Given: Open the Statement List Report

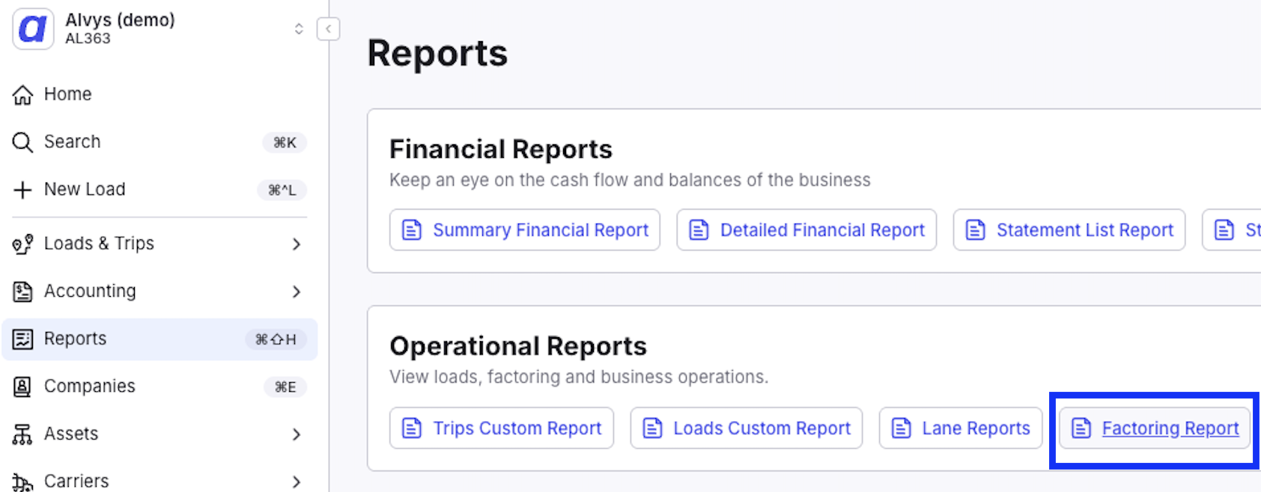Looking at the screenshot, I should (x=1069, y=230).
